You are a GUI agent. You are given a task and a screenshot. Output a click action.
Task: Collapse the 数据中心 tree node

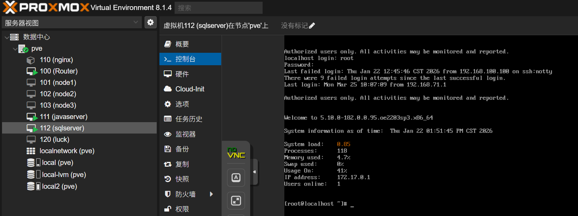point(7,37)
